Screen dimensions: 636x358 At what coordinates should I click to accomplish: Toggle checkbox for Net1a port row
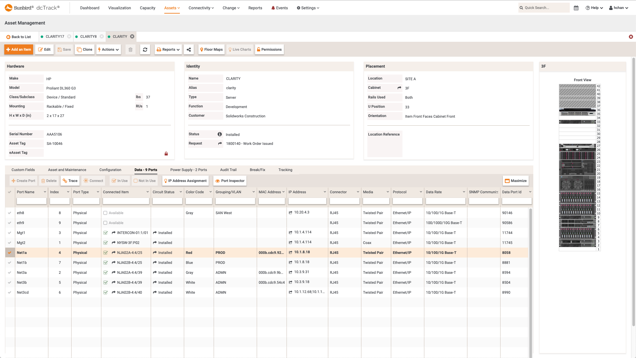10,253
